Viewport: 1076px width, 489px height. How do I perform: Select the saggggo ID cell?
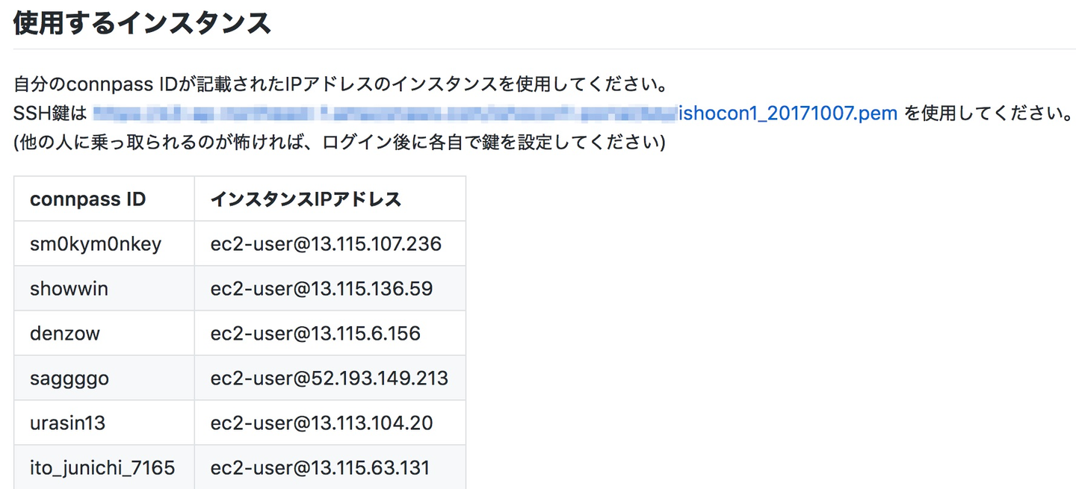[x=105, y=378]
